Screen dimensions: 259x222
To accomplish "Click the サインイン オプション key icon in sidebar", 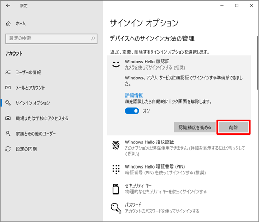I will tap(8, 103).
